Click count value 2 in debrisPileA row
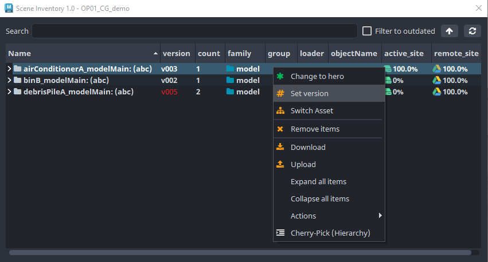 (x=198, y=92)
